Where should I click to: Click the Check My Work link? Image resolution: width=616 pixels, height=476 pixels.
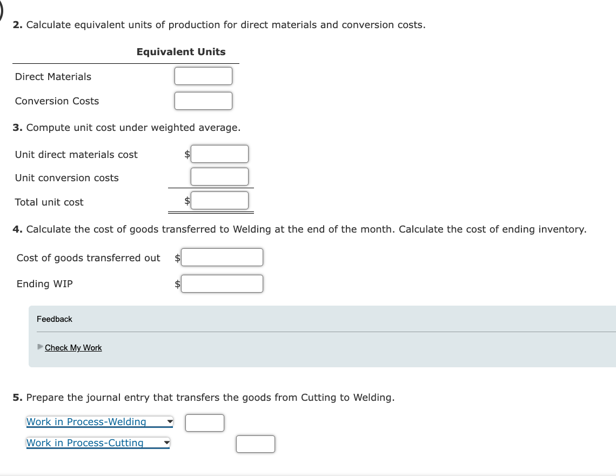(x=73, y=347)
